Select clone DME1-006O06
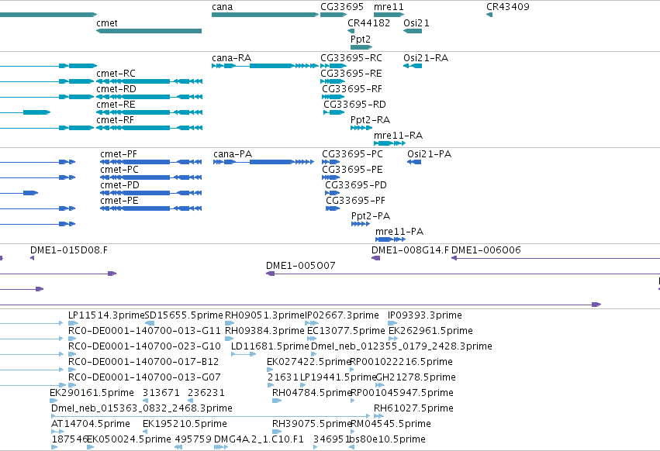Image resolution: width=660 pixels, height=451 pixels. (485, 250)
